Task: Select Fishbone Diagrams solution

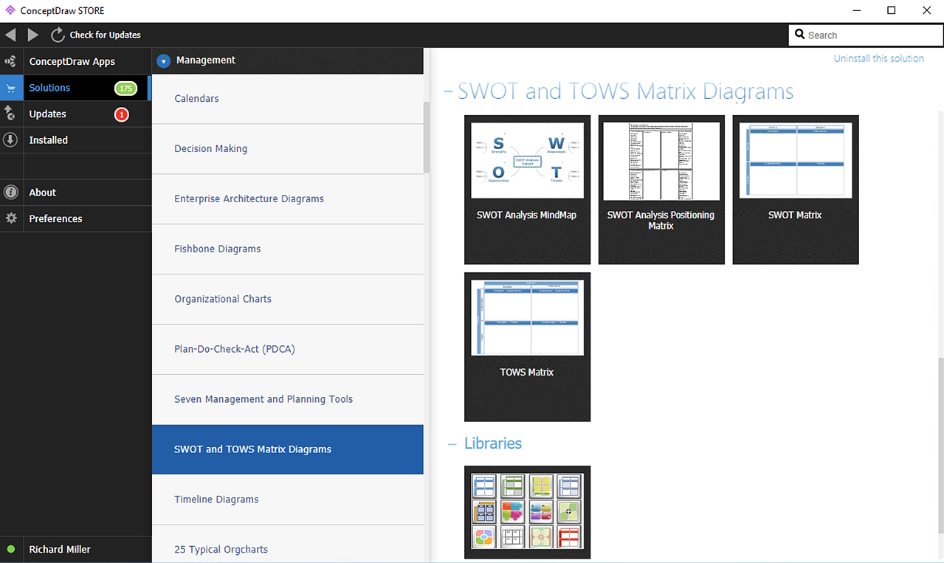Action: point(288,249)
